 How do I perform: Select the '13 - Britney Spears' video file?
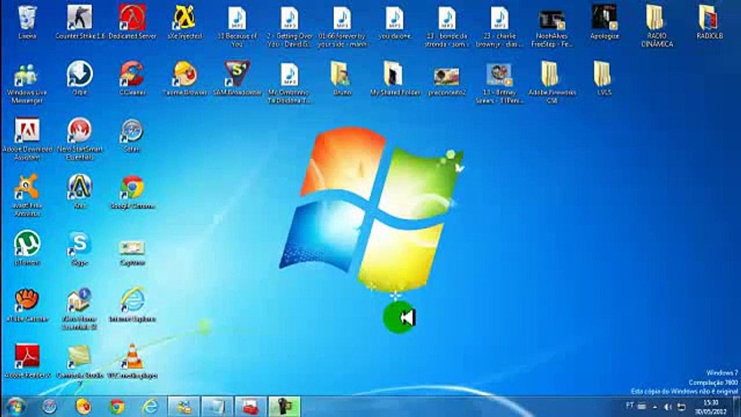click(x=499, y=83)
